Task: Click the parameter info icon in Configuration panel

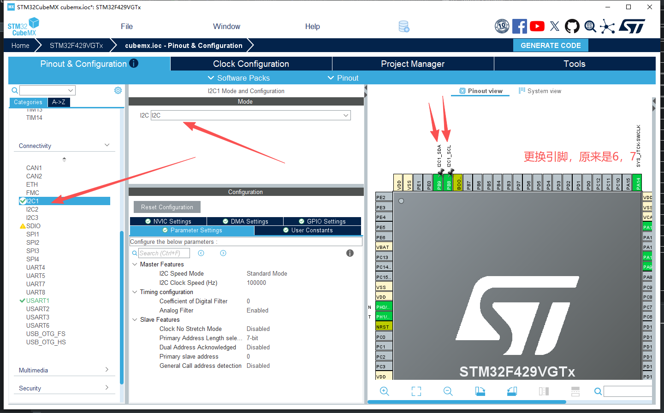Action: 350,253
